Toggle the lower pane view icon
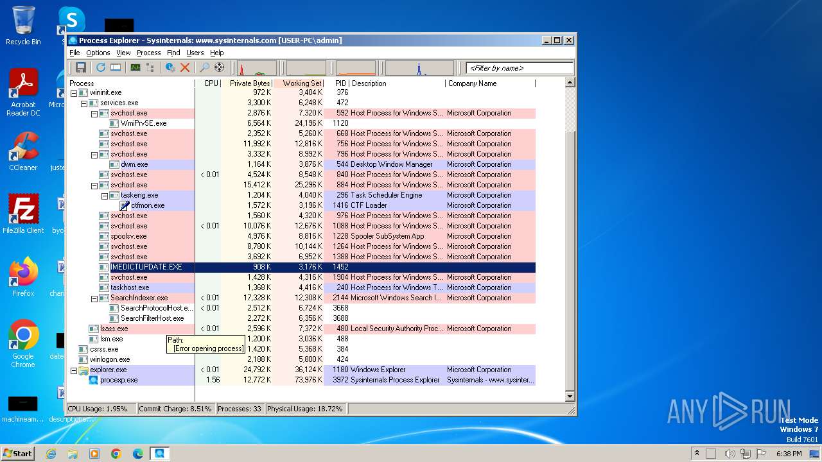 116,67
